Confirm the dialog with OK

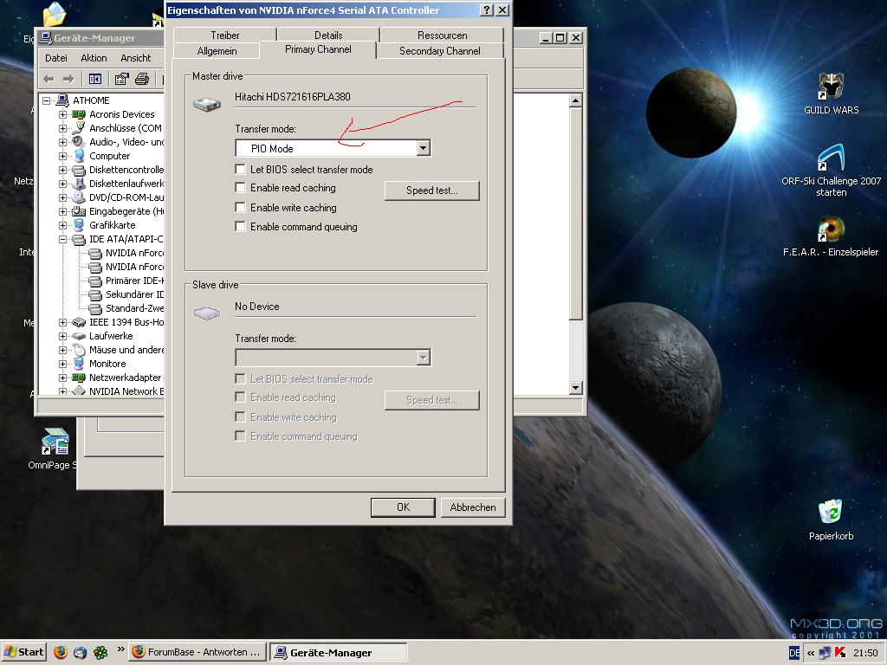(403, 507)
